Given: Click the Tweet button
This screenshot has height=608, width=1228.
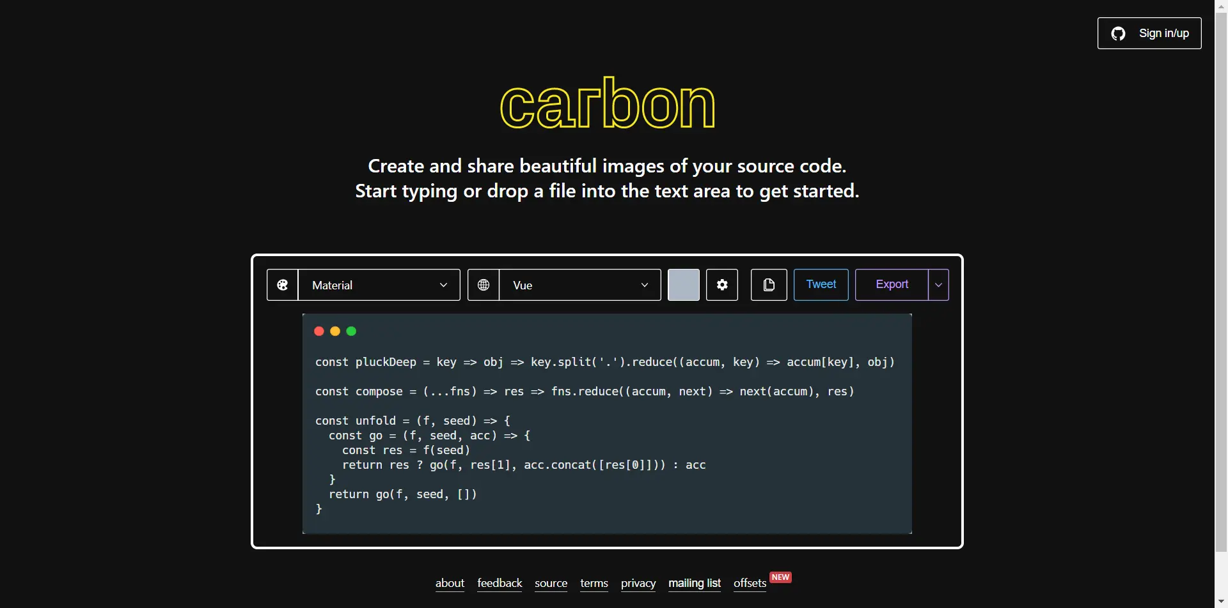Looking at the screenshot, I should click(821, 285).
